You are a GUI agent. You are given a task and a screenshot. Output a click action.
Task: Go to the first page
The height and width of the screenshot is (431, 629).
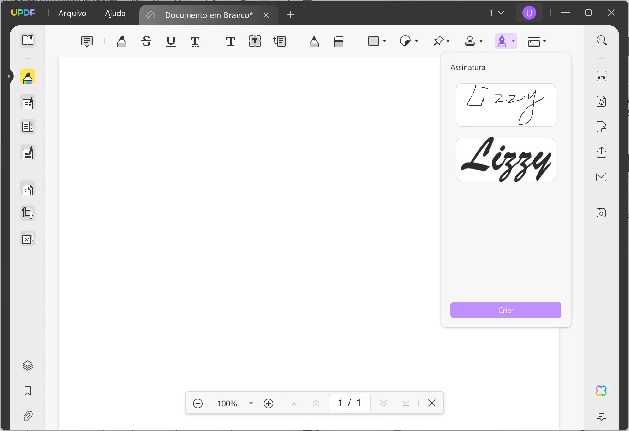(294, 403)
